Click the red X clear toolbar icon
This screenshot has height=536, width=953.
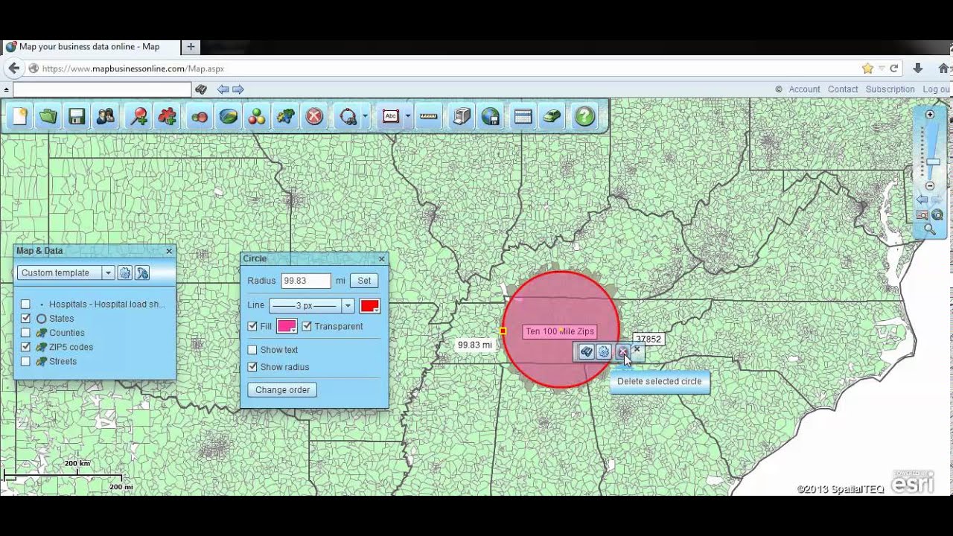pyautogui.click(x=315, y=117)
